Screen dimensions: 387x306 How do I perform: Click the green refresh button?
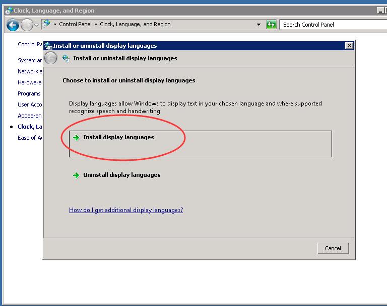271,25
